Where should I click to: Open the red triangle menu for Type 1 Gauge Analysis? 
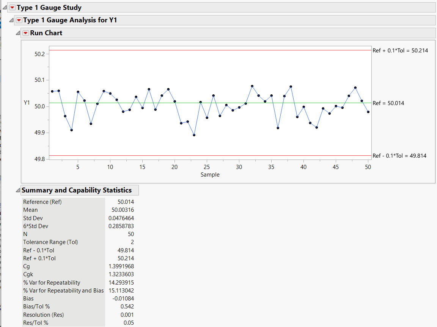[18, 20]
